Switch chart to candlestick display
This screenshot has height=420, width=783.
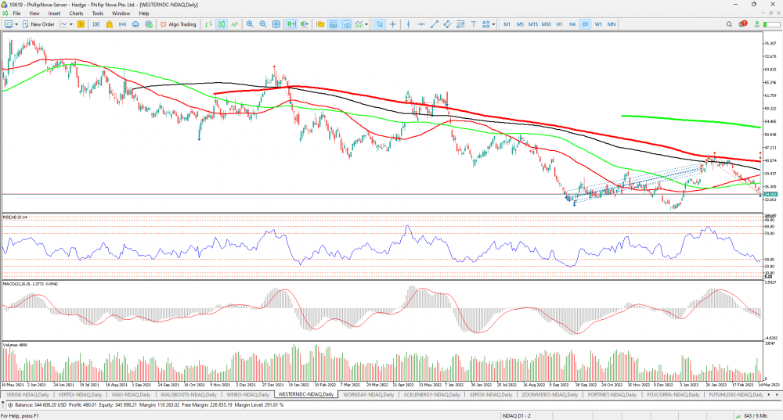click(222, 24)
